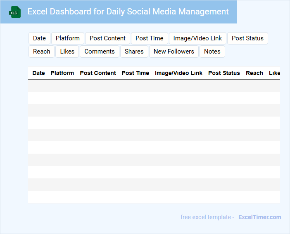The width and height of the screenshot is (290, 234).
Task: Select the Likes tag button
Action: coord(67,51)
